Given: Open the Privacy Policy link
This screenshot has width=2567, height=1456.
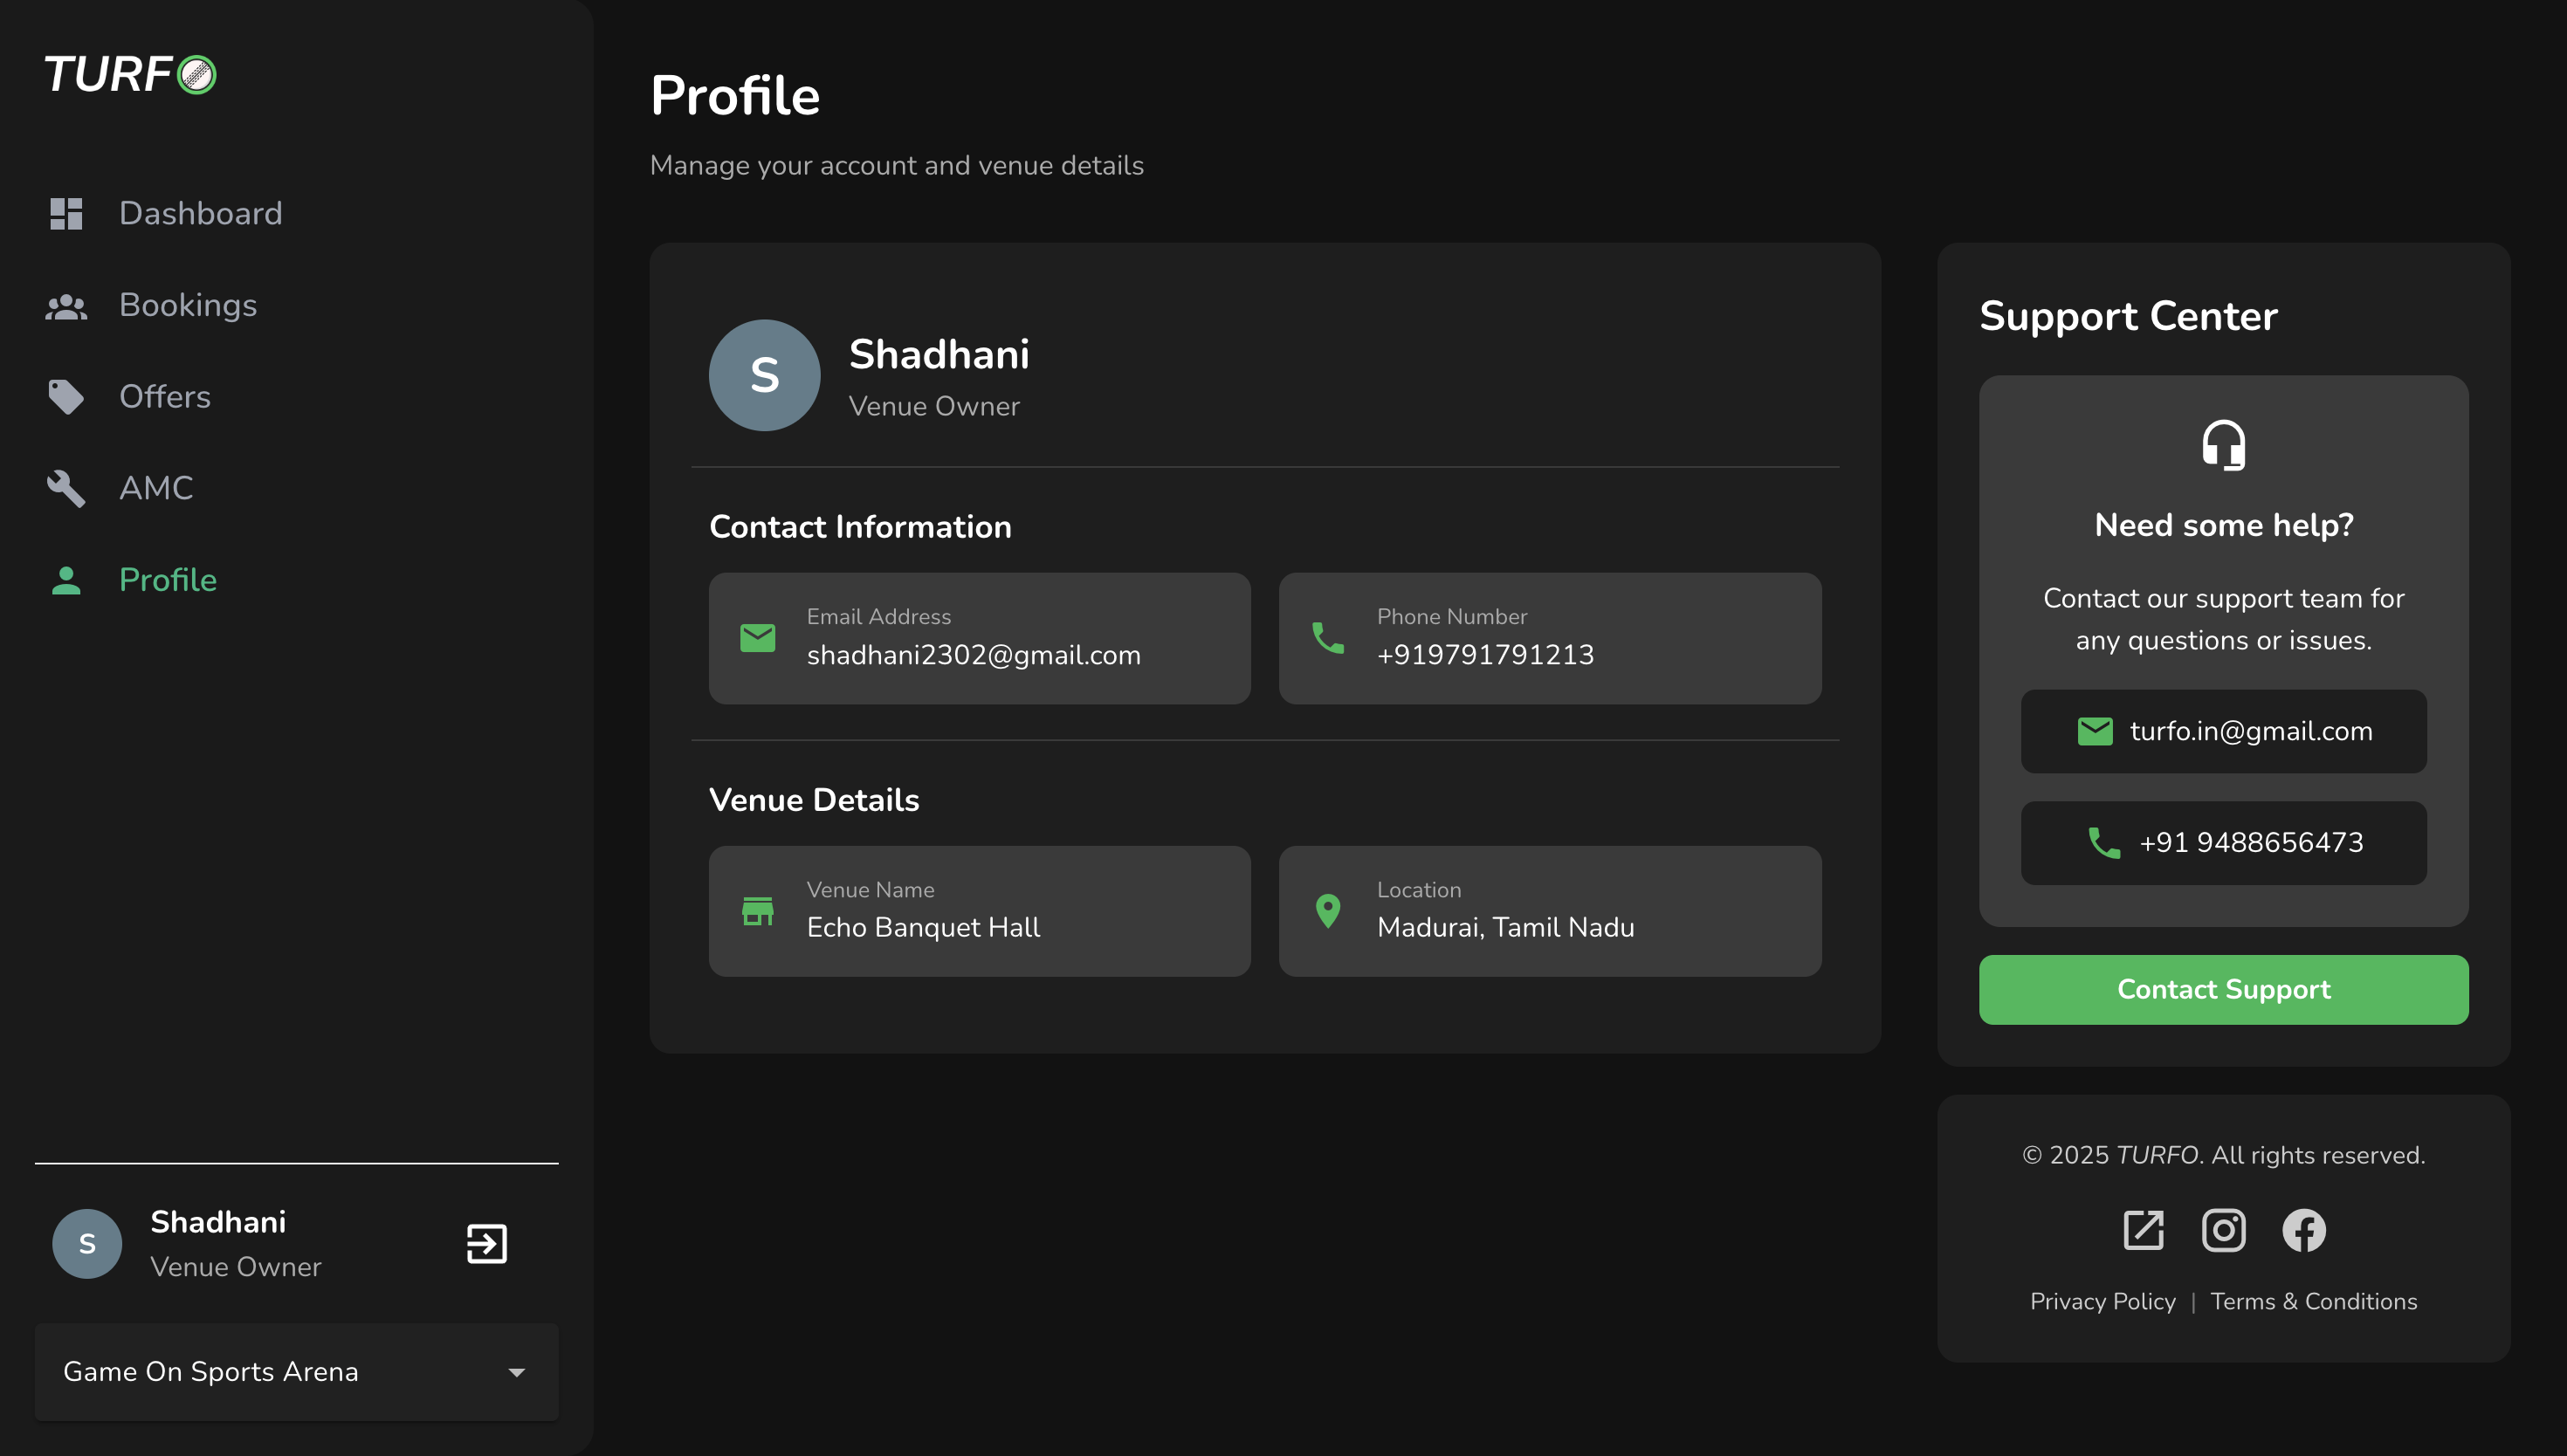Looking at the screenshot, I should pos(2102,1301).
